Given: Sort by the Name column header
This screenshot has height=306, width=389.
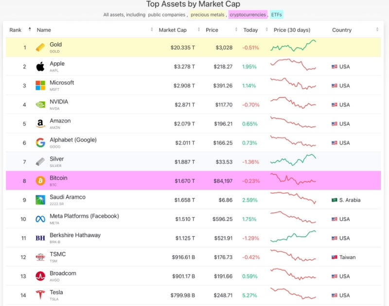Looking at the screenshot, I should 44,30.
